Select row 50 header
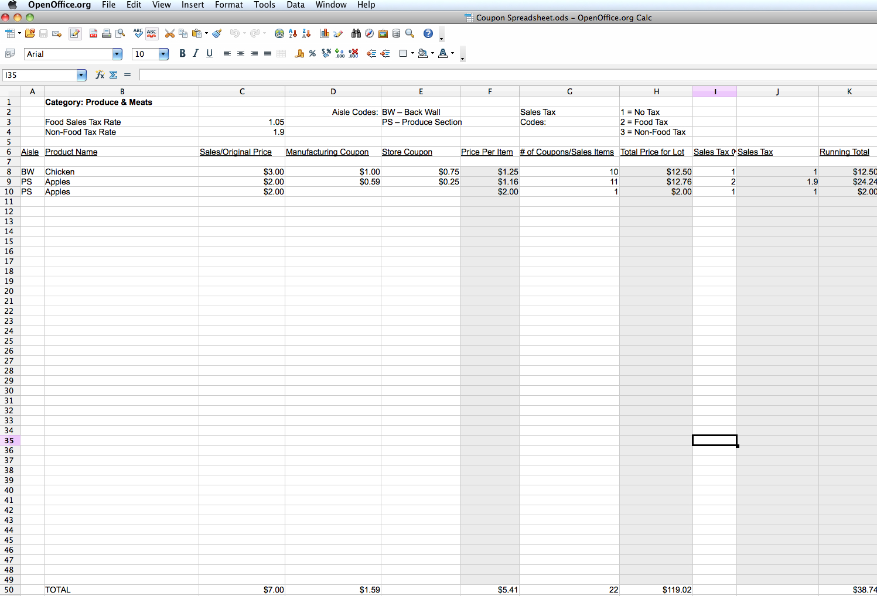Image resolution: width=877 pixels, height=596 pixels. click(9, 590)
